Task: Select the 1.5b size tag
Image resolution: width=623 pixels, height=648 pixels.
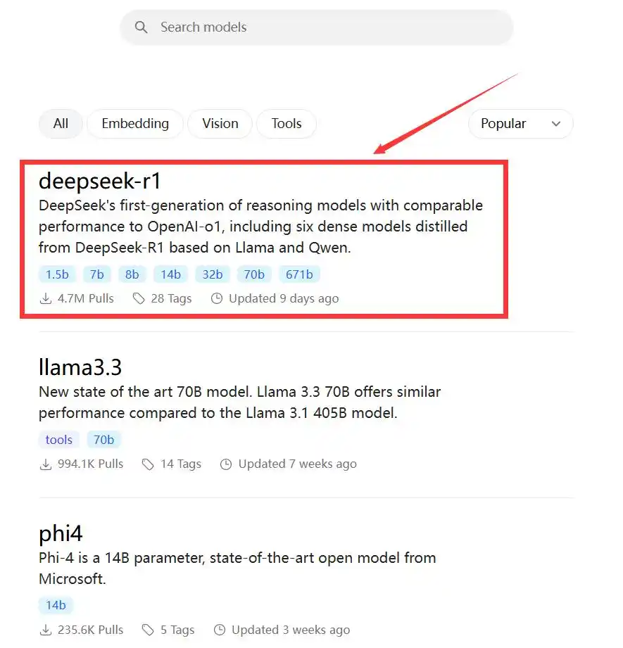Action: pos(57,274)
